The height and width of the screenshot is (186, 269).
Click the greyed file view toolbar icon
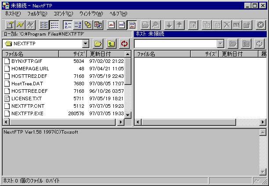pyautogui.click(x=156, y=25)
